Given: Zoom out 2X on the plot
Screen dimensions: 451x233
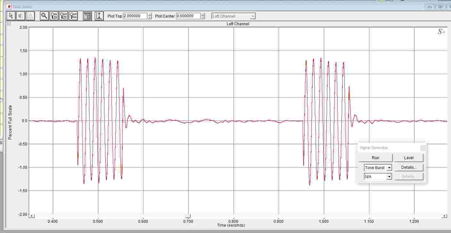Looking at the screenshot, I should (x=64, y=16).
